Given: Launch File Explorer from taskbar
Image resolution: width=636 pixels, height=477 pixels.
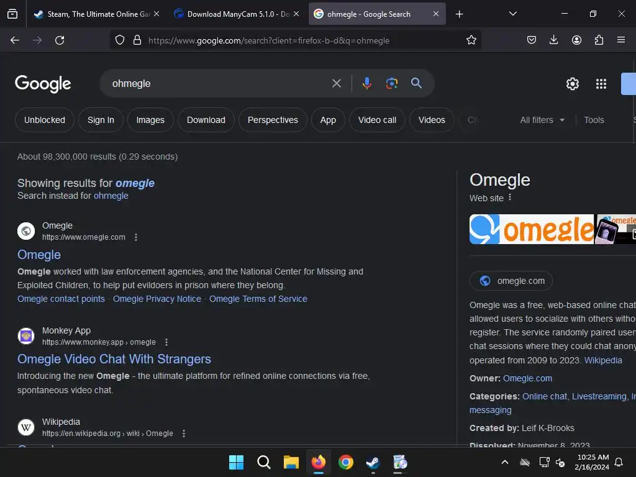Looking at the screenshot, I should click(x=291, y=462).
